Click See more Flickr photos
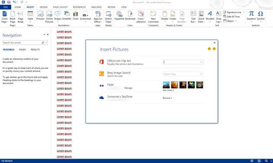 click(168, 90)
